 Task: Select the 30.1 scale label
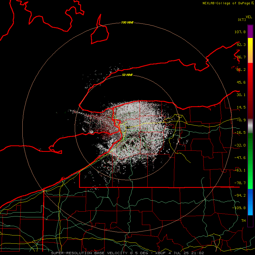point(241,95)
